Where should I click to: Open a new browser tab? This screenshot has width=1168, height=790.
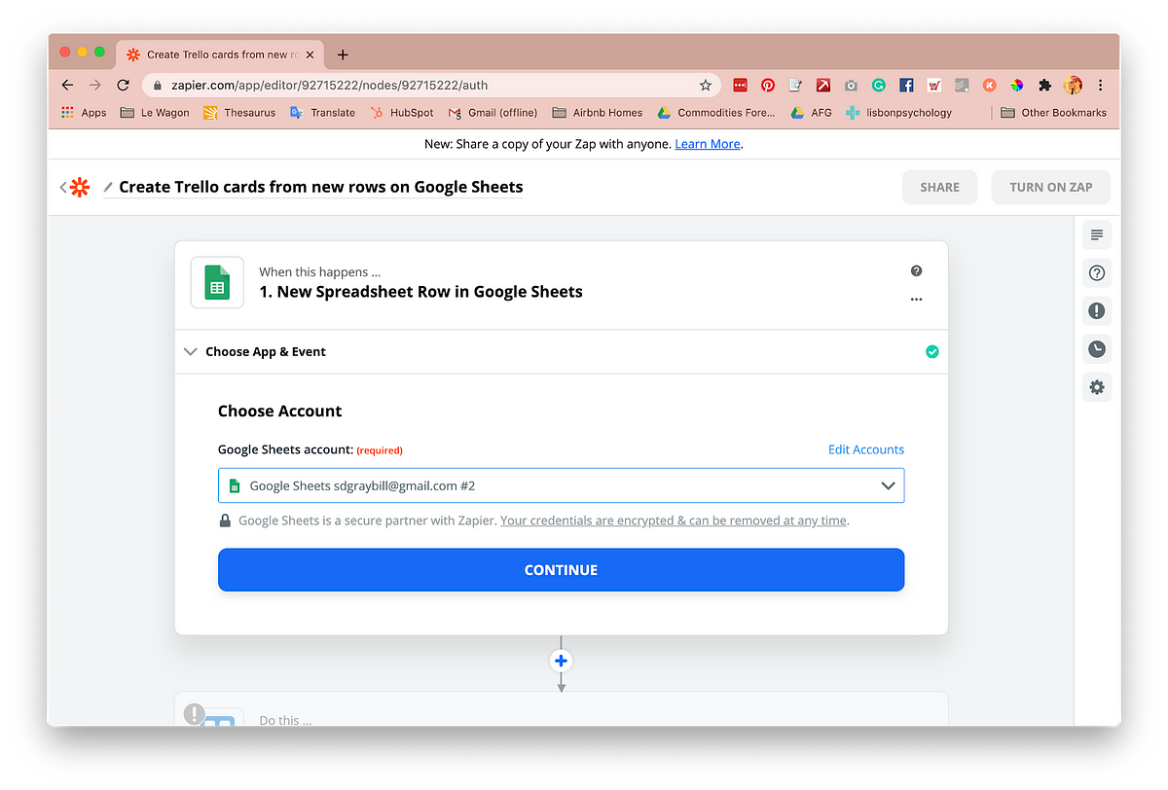[x=343, y=54]
